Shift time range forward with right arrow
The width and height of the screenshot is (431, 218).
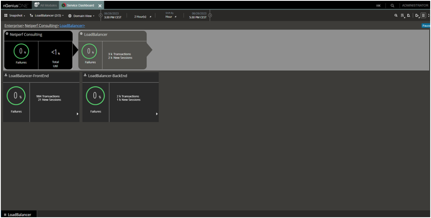pyautogui.click(x=210, y=16)
